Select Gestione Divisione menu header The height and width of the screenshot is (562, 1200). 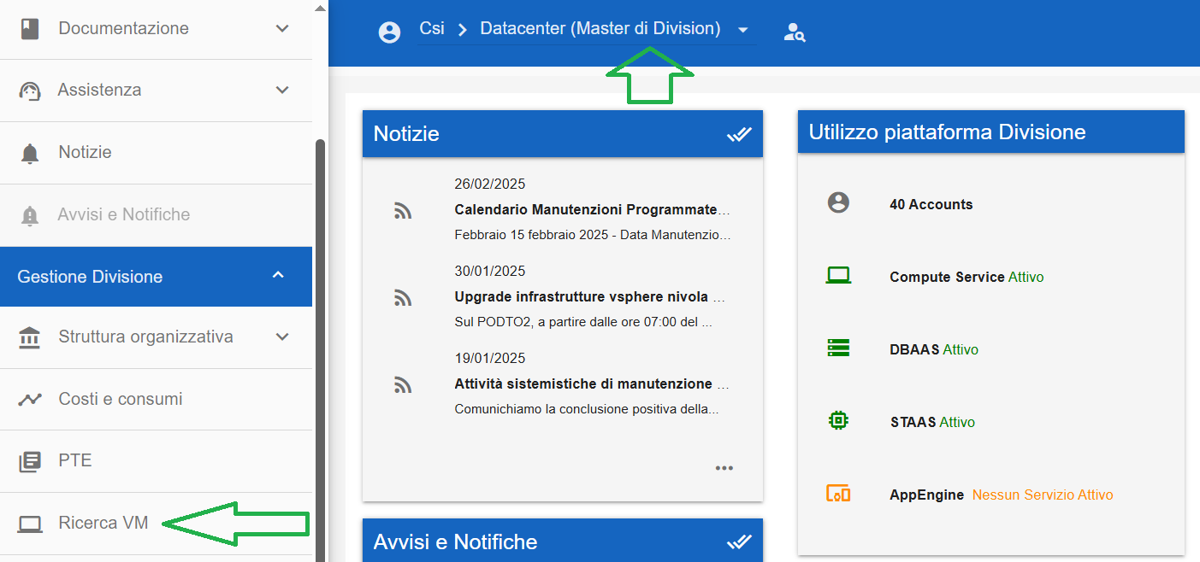(x=156, y=277)
